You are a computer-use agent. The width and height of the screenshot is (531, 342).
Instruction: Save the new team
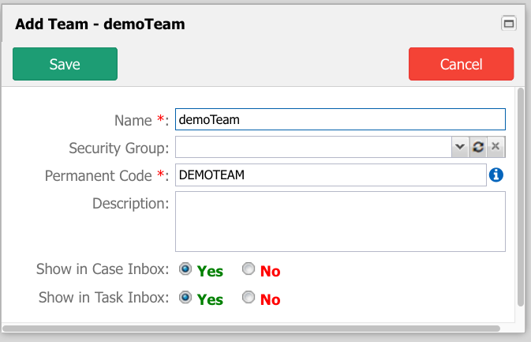[x=65, y=64]
